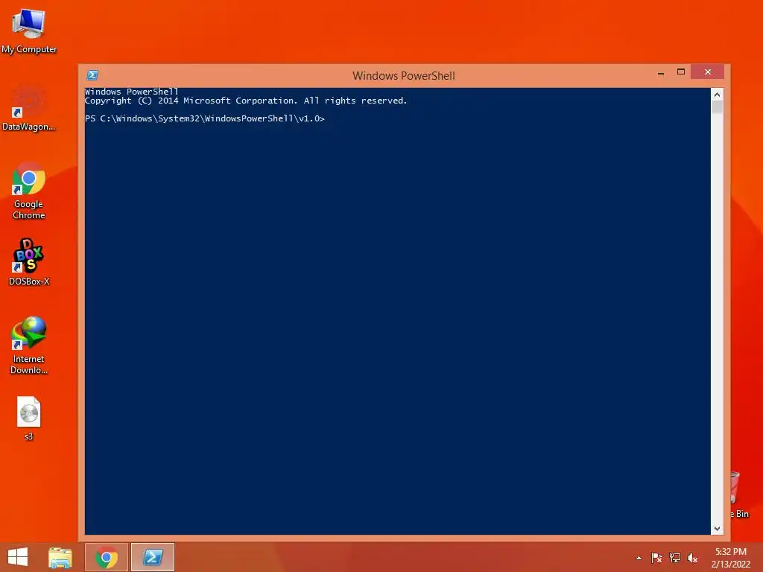
Task: Select the Recycle Bin behind PowerShell window
Action: click(738, 493)
